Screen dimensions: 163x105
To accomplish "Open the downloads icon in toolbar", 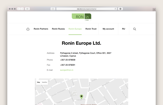I will (x=120, y=9).
